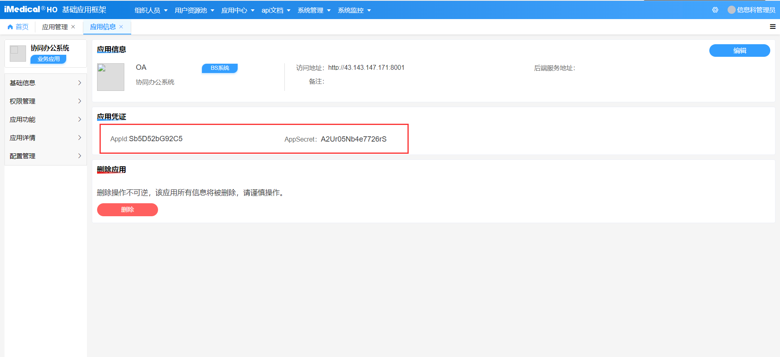Click the 协同办公系统 app thumbnail in sidebar
Viewport: 780px width, 357px height.
[18, 54]
